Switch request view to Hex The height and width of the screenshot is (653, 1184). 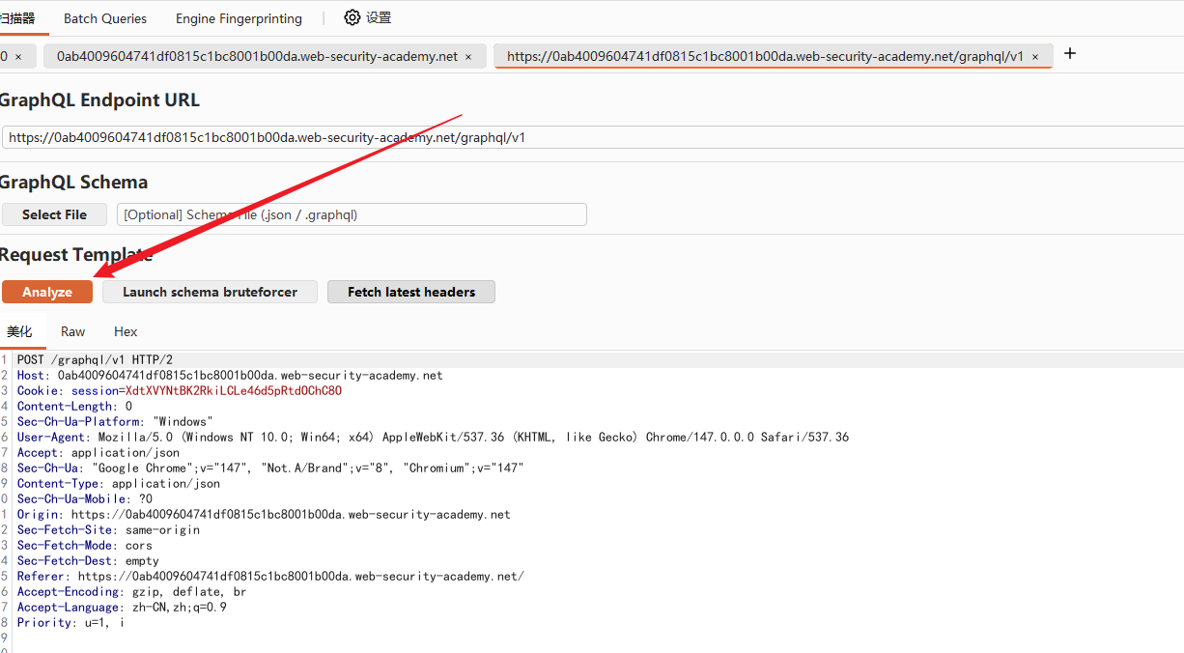[x=126, y=331]
